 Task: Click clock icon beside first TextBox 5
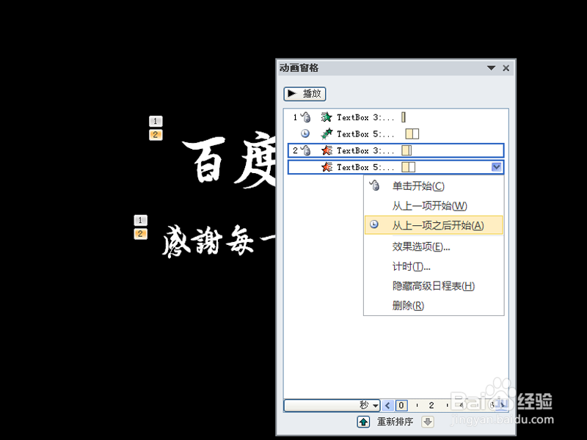coord(305,133)
